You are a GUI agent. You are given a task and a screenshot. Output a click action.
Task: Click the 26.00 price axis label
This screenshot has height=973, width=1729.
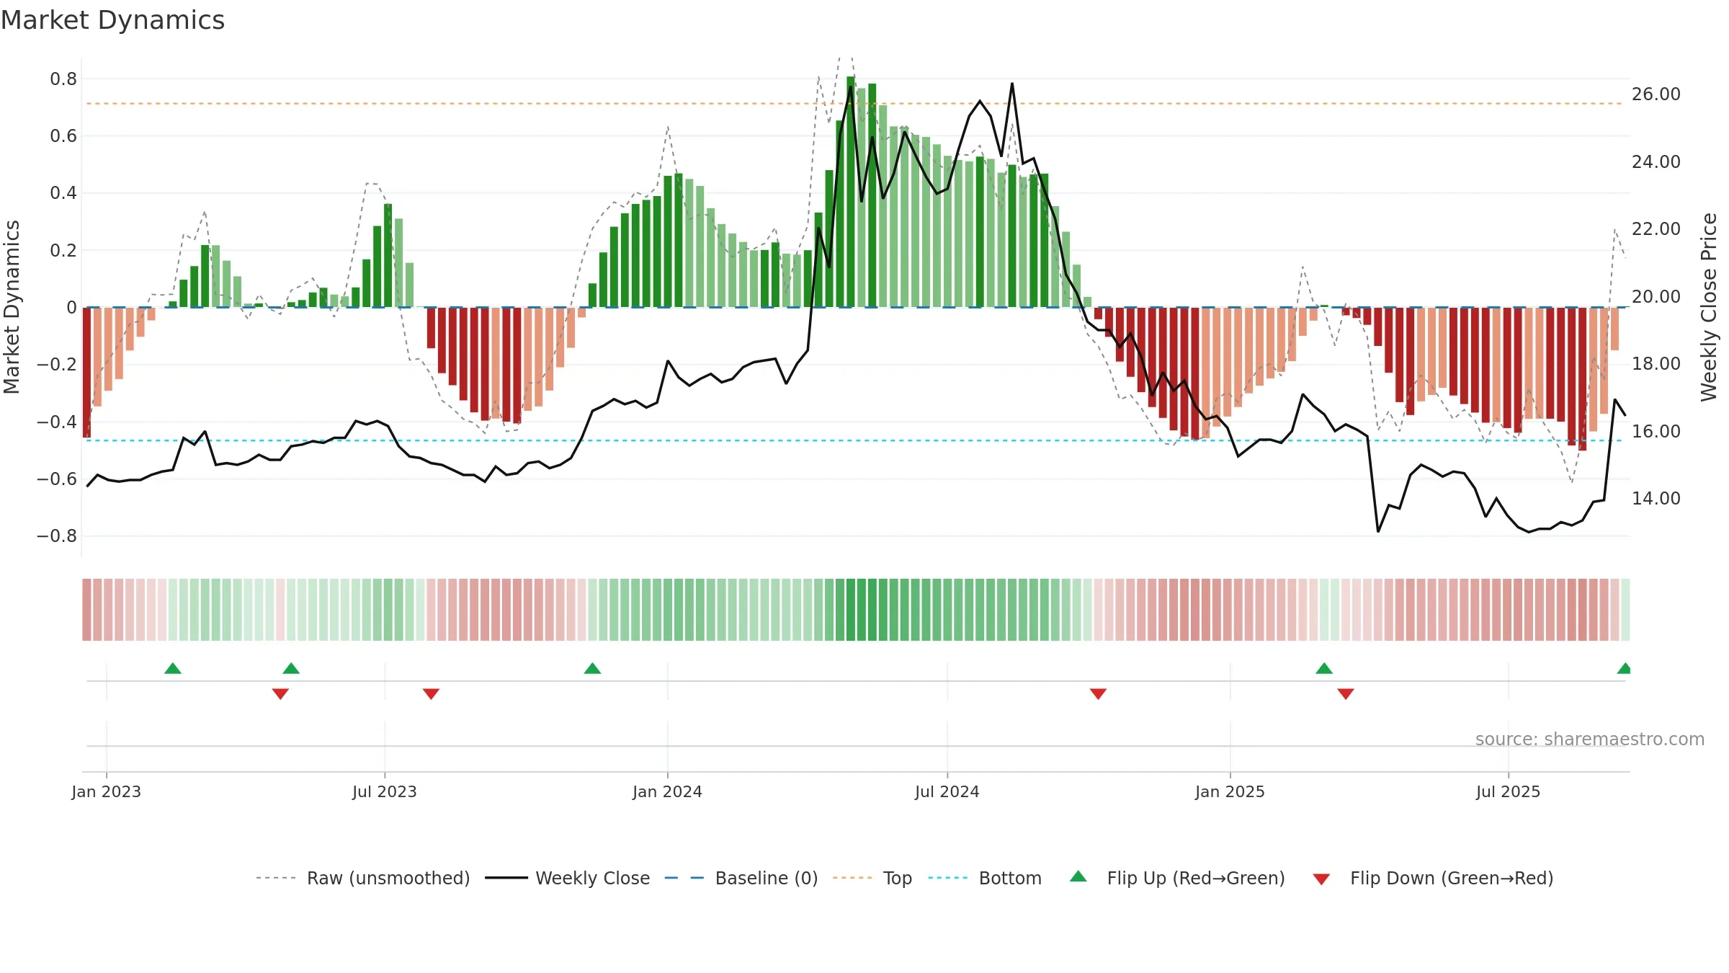(1656, 94)
